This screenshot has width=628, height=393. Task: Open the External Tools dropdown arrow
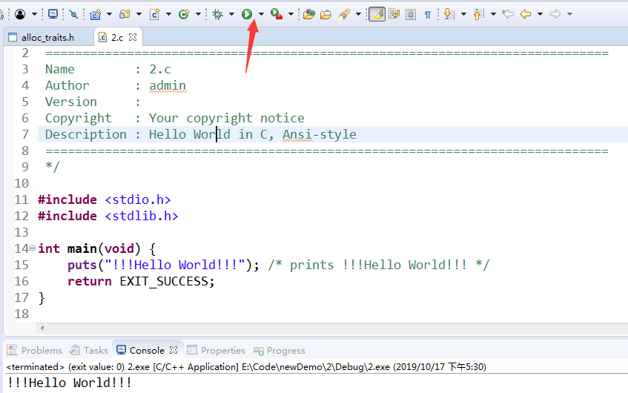pyautogui.click(x=291, y=14)
